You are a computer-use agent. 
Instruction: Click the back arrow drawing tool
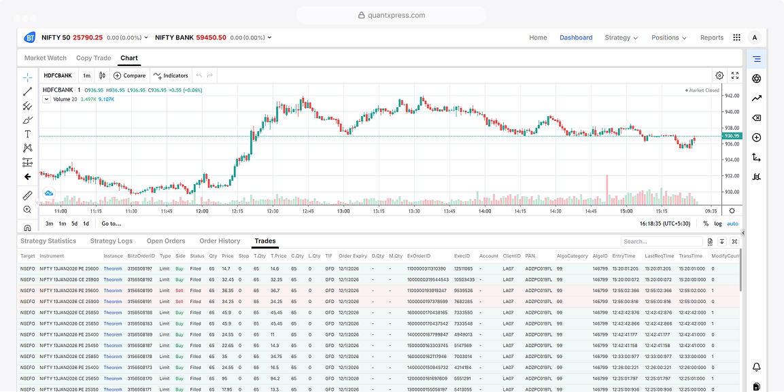pos(27,176)
